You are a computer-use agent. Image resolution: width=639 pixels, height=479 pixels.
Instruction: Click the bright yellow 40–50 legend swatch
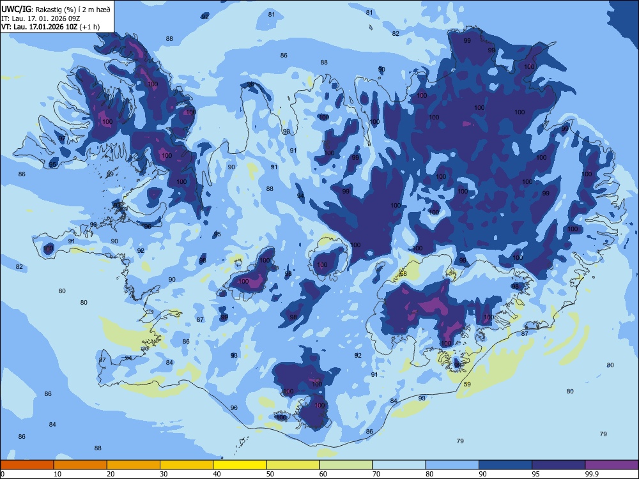[240, 465]
